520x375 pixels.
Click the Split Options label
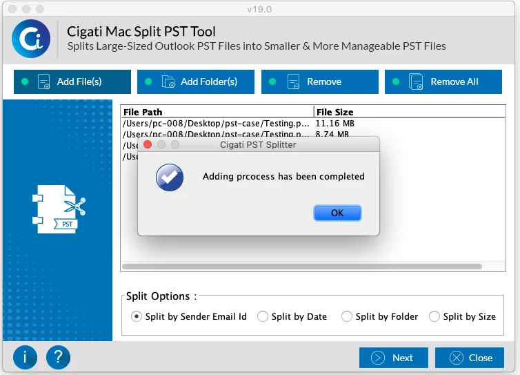(x=161, y=296)
